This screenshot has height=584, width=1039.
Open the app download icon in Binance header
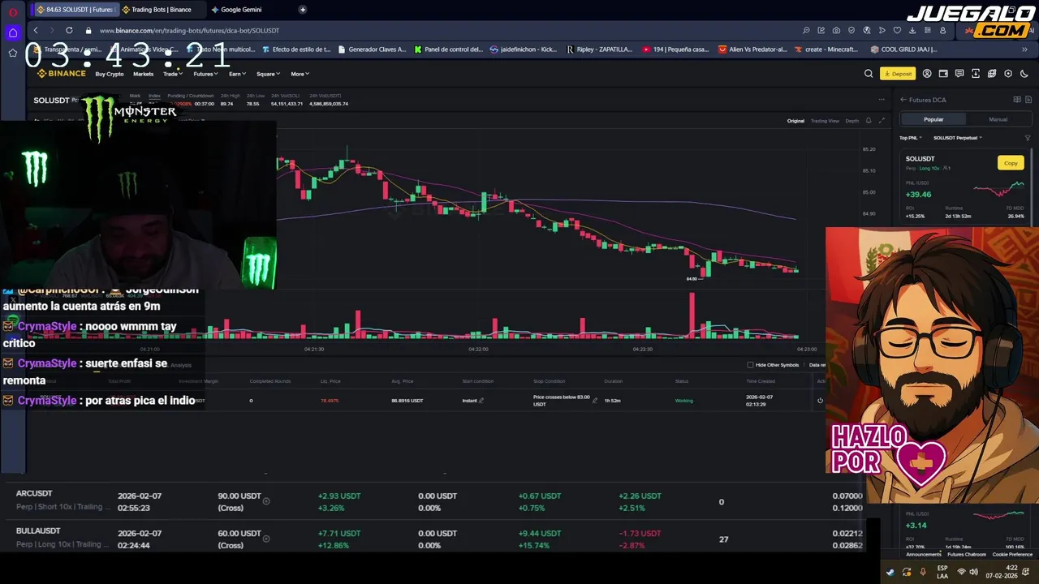[x=976, y=74]
